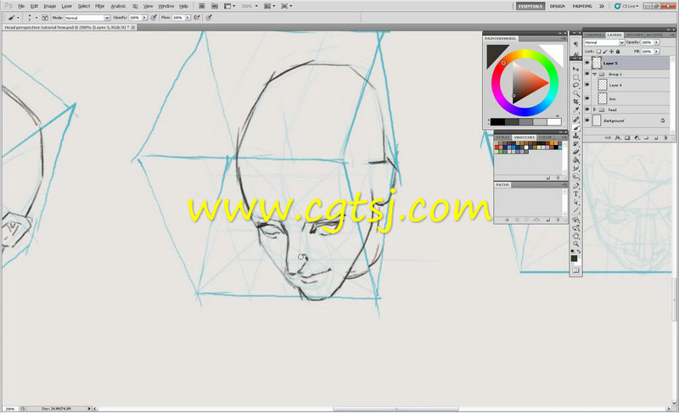
Task: Switch to the History tab
Action: [634, 35]
